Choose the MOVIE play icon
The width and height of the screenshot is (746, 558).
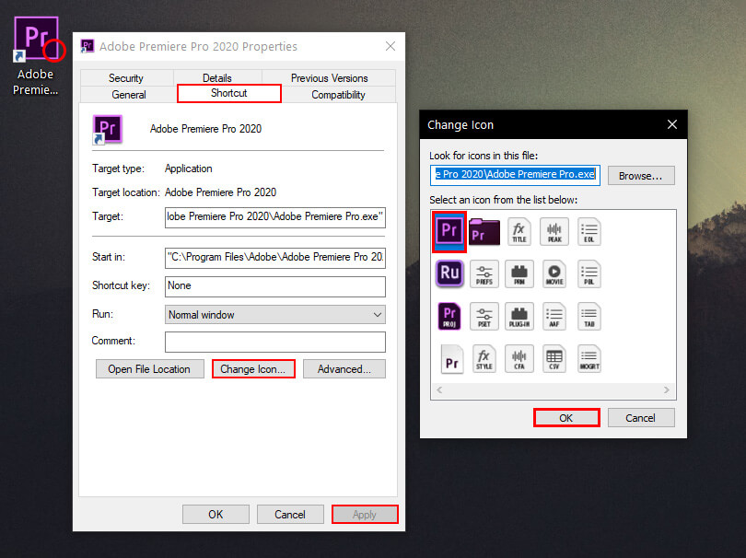click(x=554, y=273)
